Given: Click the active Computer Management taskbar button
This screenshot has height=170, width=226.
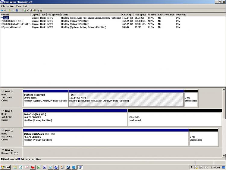Looking at the screenshot, I should pos(80,167).
